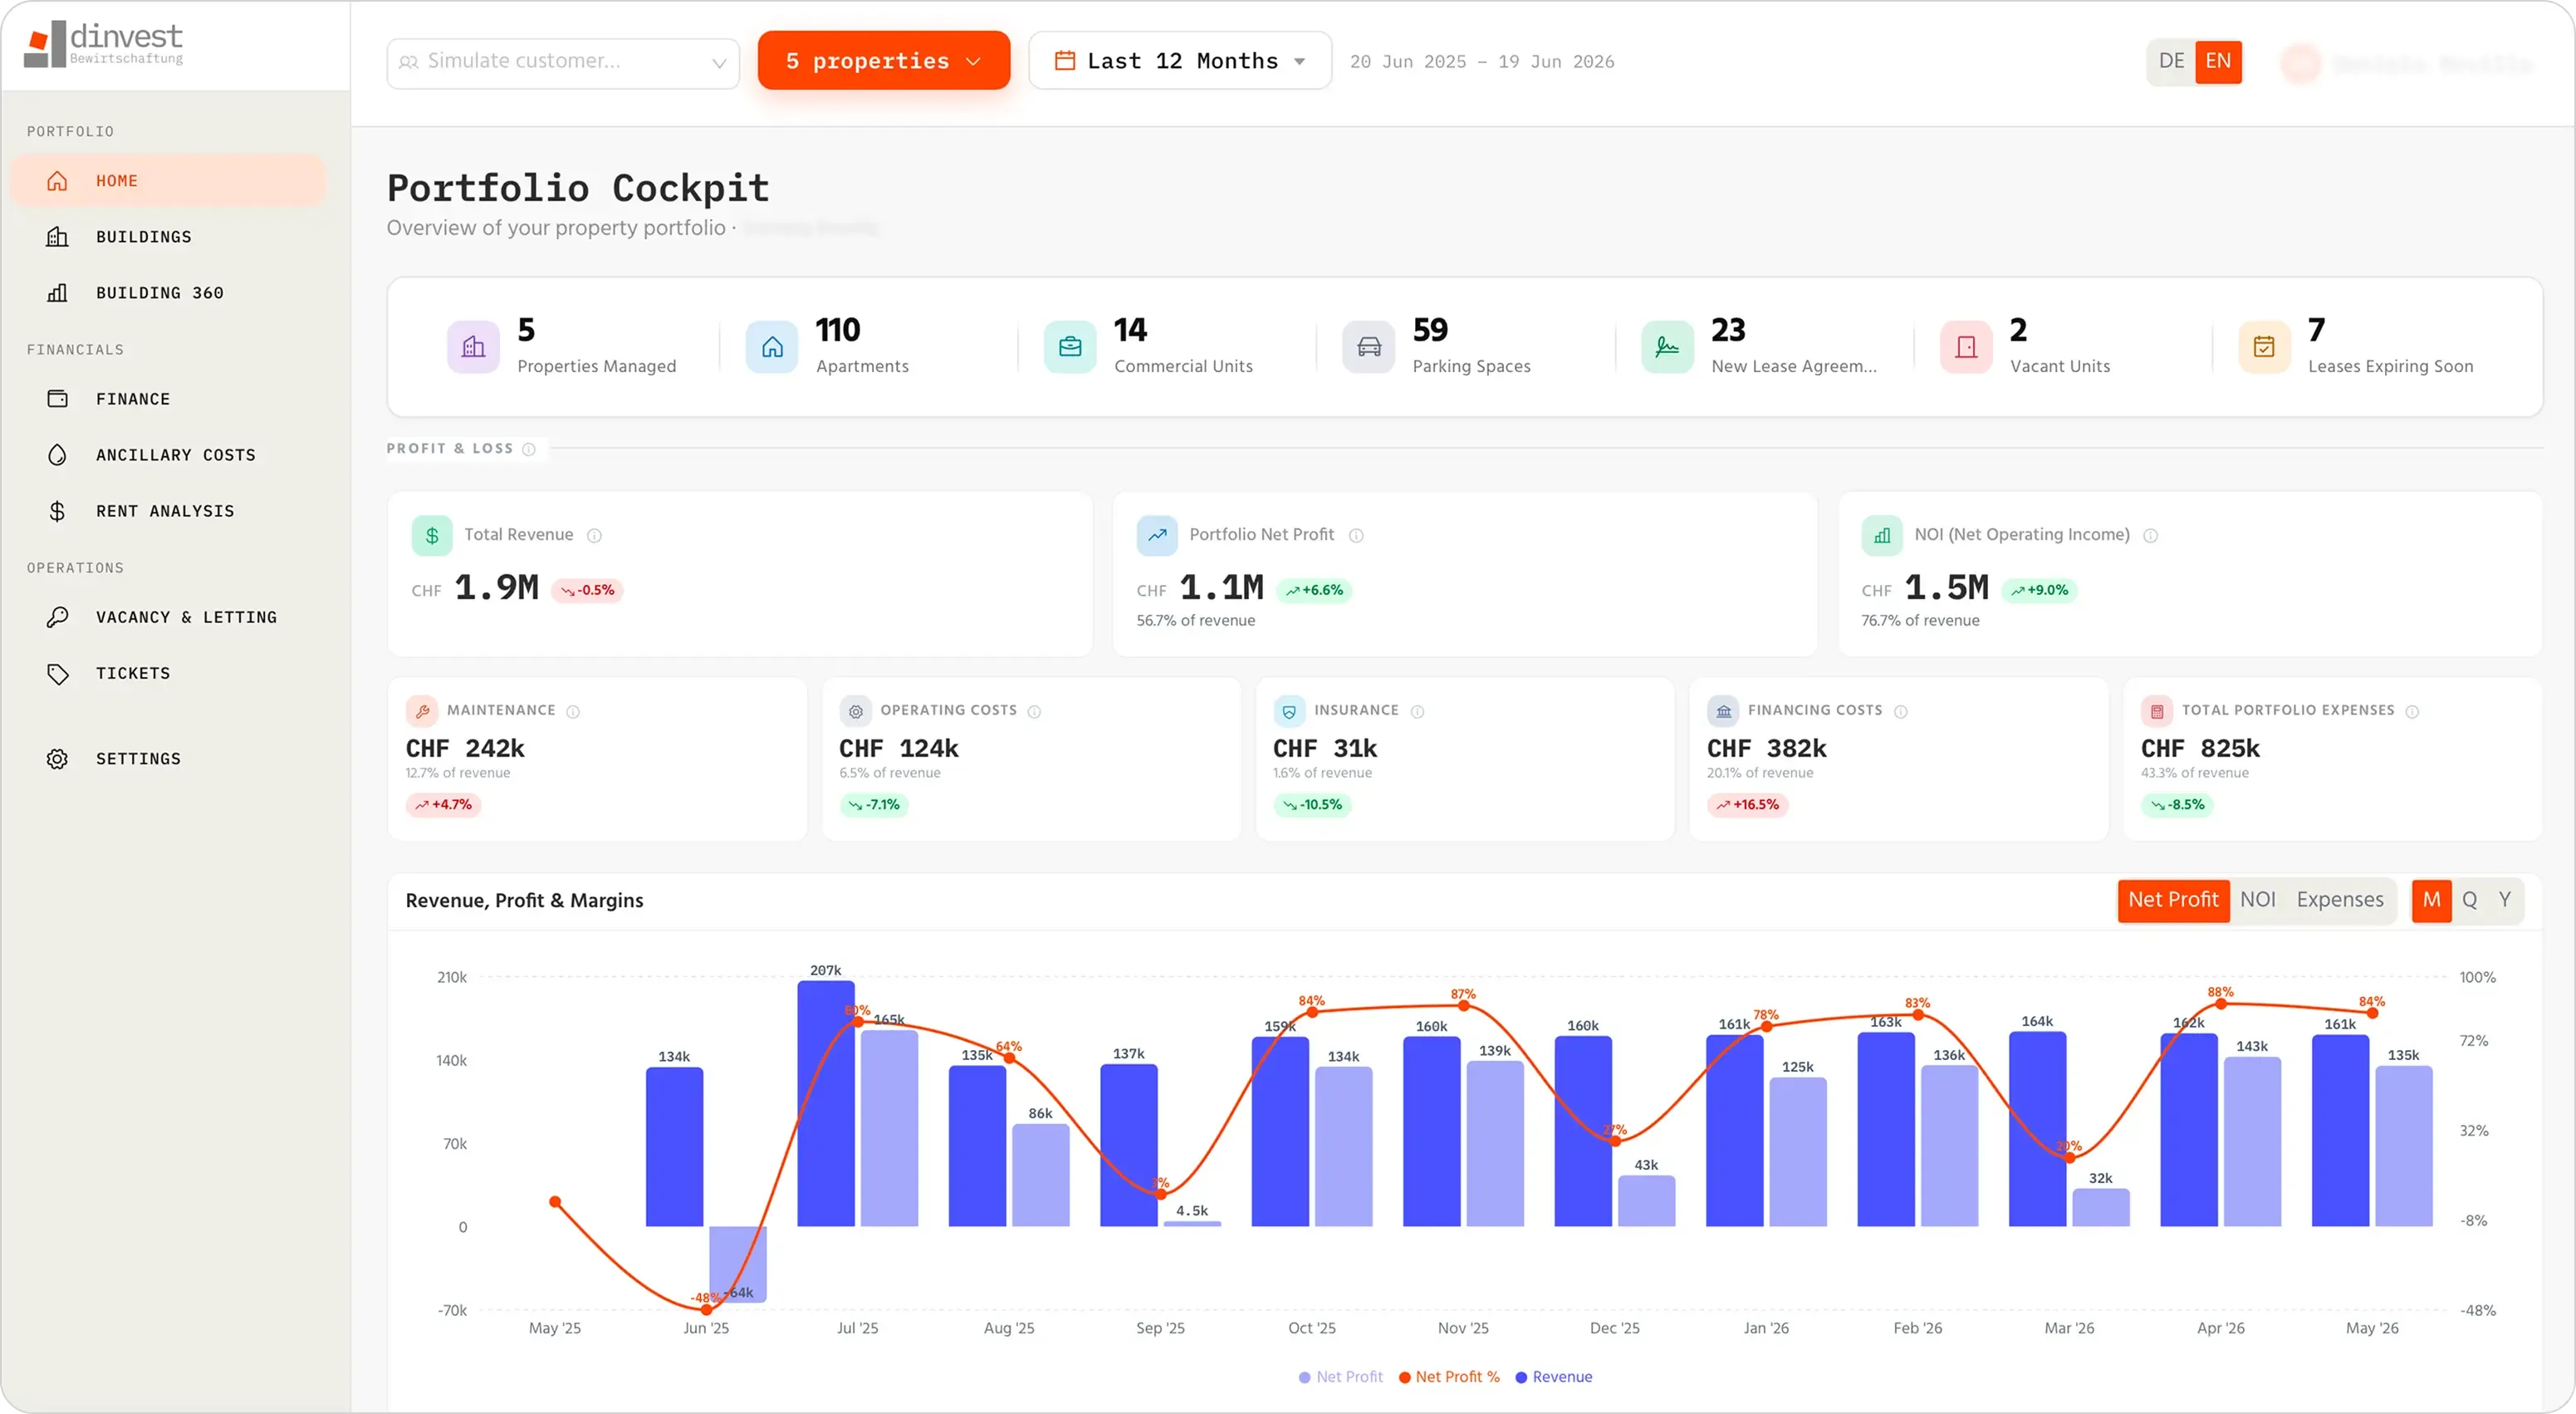Switch language to DE
This screenshot has width=2576, height=1414.
pyautogui.click(x=2171, y=61)
